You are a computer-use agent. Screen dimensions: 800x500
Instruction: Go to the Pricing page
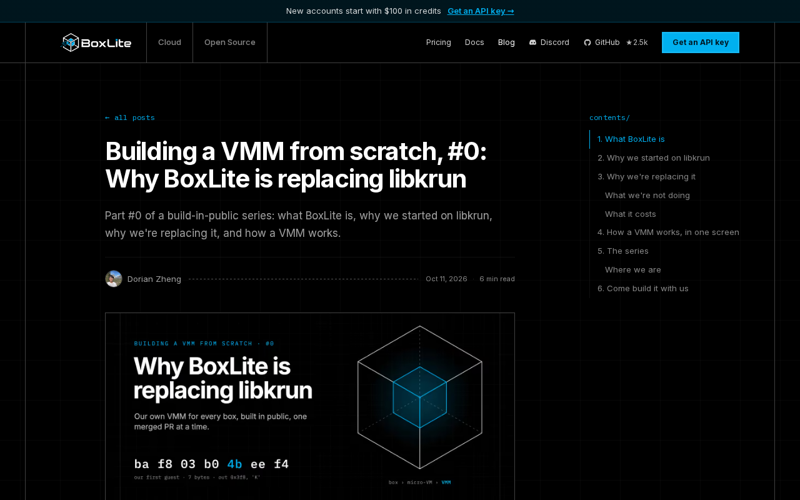tap(439, 42)
